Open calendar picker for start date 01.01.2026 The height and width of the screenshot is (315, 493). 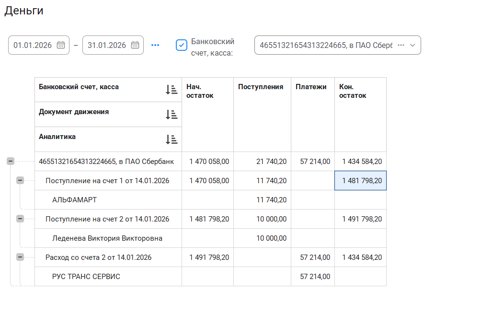[61, 45]
